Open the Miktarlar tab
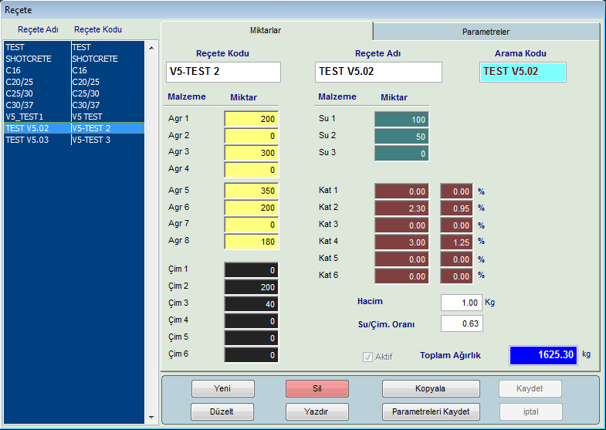 (266, 31)
